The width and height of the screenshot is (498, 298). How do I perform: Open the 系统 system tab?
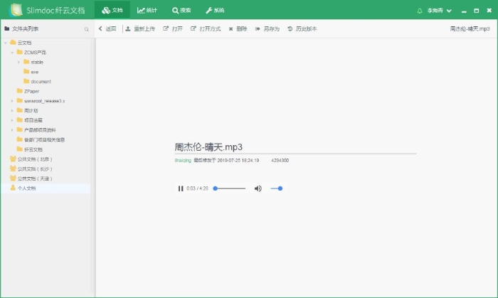point(215,11)
